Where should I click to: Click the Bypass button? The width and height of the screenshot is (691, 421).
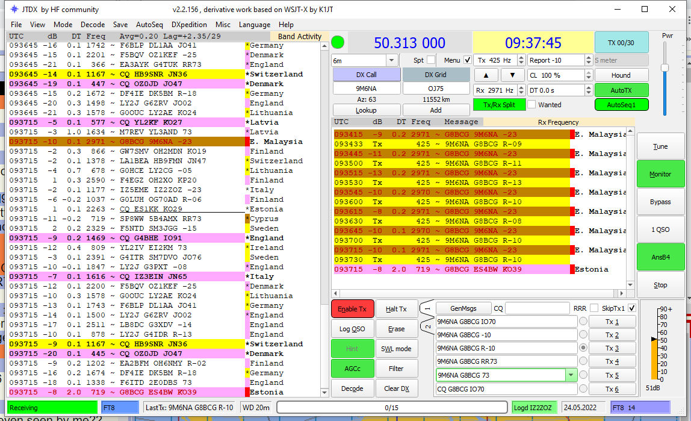click(660, 202)
